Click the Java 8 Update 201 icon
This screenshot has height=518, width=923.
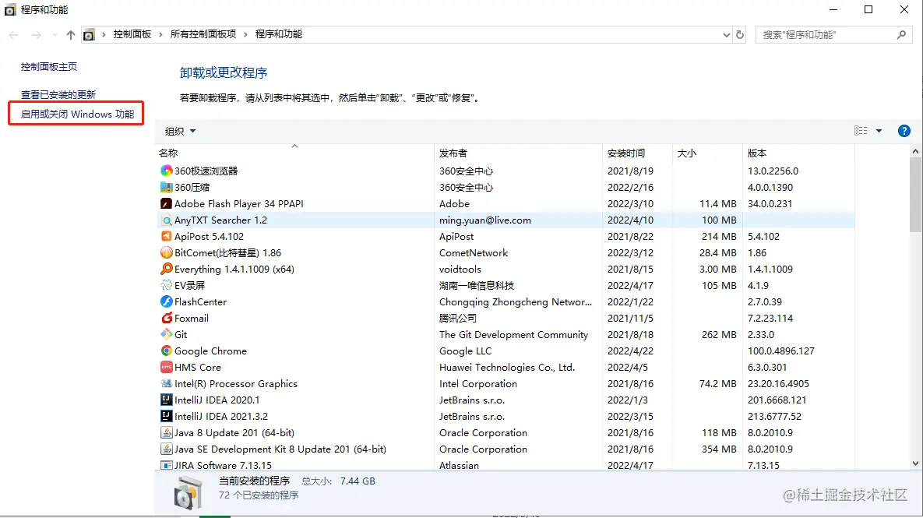pos(167,432)
